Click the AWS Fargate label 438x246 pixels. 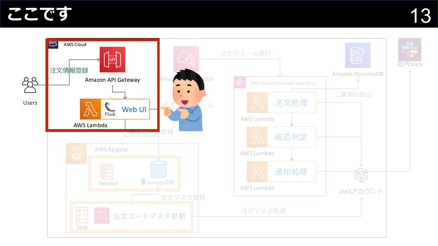coord(111,149)
